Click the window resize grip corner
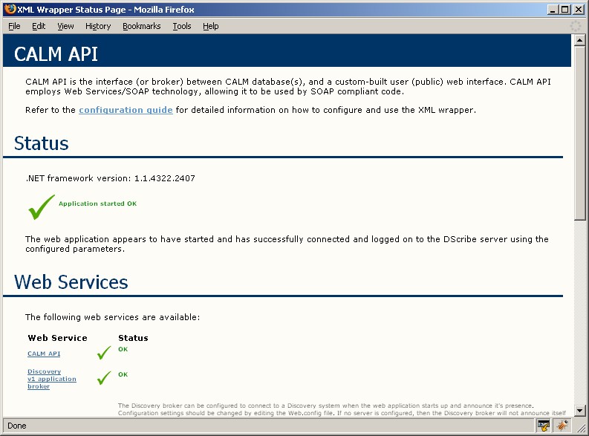The height and width of the screenshot is (436, 589). [x=581, y=427]
